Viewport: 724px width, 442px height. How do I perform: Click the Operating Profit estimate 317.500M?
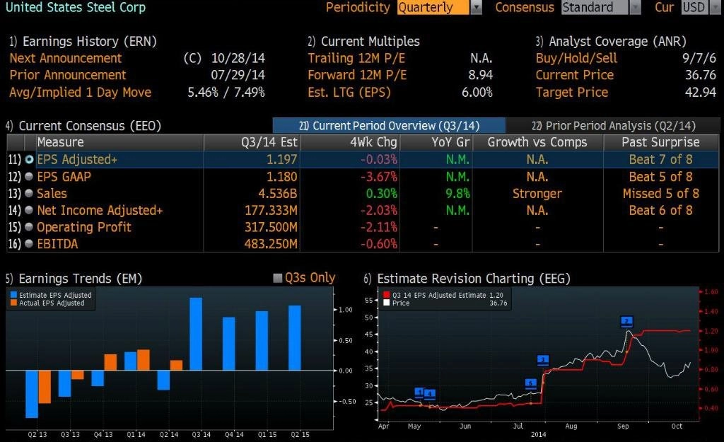pos(271,227)
